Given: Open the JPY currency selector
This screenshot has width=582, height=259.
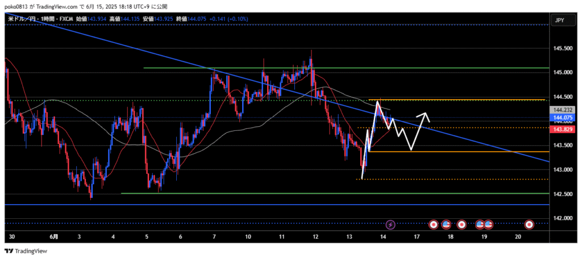Looking at the screenshot, I should (559, 20).
